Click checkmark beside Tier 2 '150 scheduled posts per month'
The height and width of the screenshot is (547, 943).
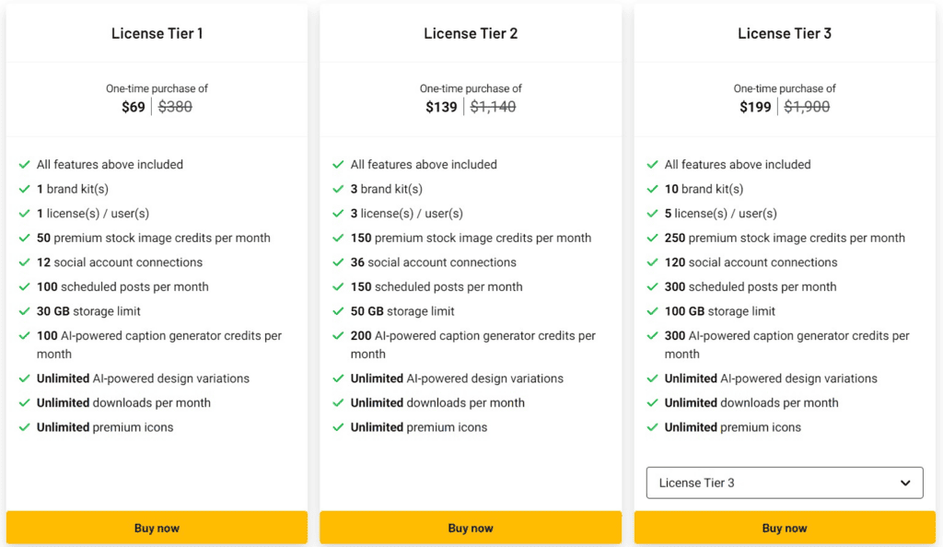click(x=339, y=286)
